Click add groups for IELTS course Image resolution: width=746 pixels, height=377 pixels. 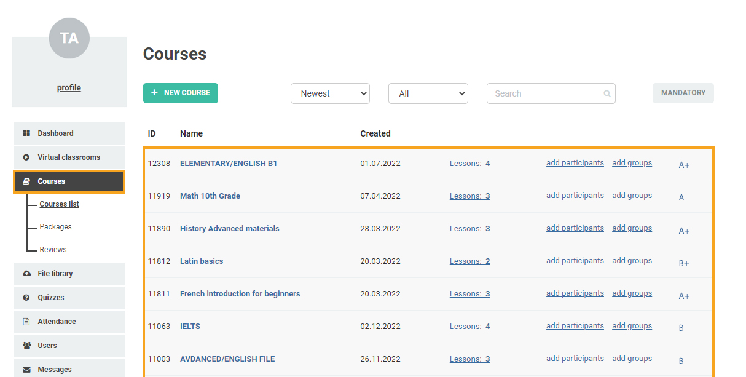point(632,326)
